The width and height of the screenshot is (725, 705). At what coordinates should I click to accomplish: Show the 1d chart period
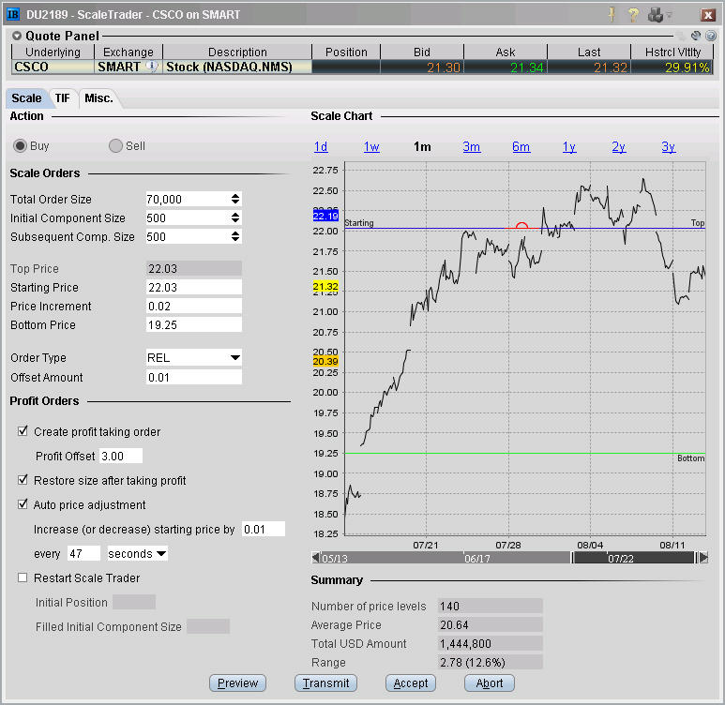[321, 146]
